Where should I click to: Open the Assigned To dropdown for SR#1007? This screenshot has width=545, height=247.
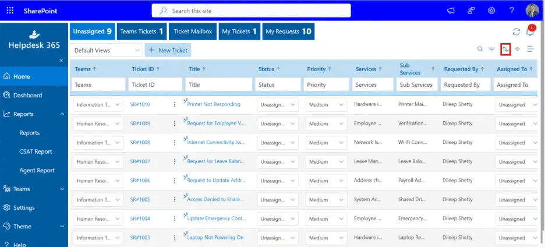pos(518,162)
